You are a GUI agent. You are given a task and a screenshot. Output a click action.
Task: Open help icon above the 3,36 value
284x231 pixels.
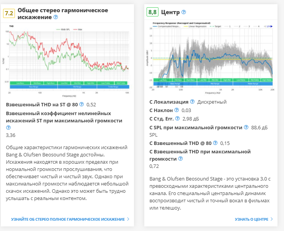(8, 128)
